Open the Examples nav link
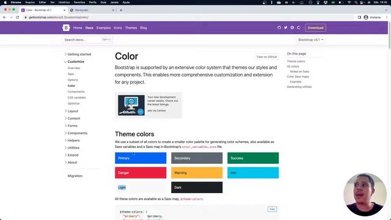 coord(103,28)
